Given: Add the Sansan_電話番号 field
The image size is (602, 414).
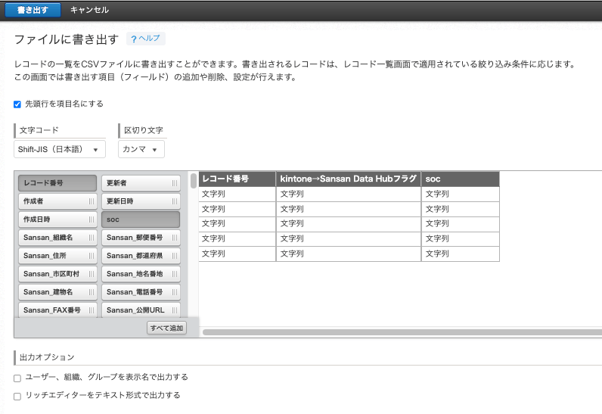Looking at the screenshot, I should (141, 292).
